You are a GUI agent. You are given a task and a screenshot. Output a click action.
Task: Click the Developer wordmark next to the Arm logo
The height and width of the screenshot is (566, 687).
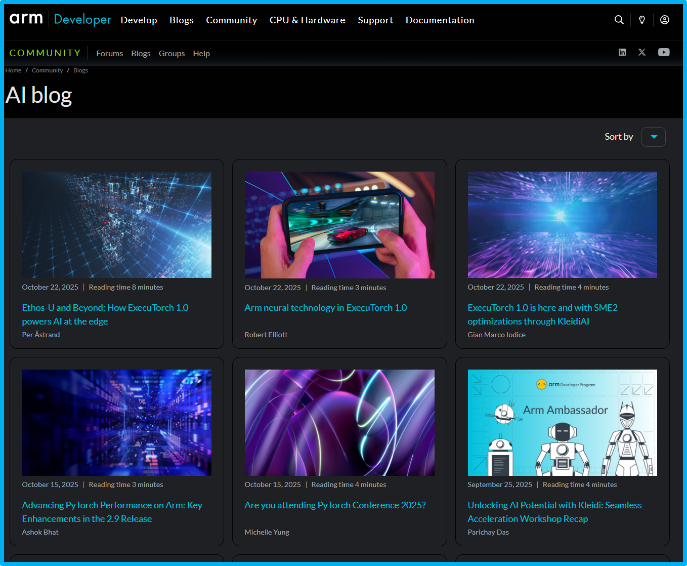(x=82, y=20)
